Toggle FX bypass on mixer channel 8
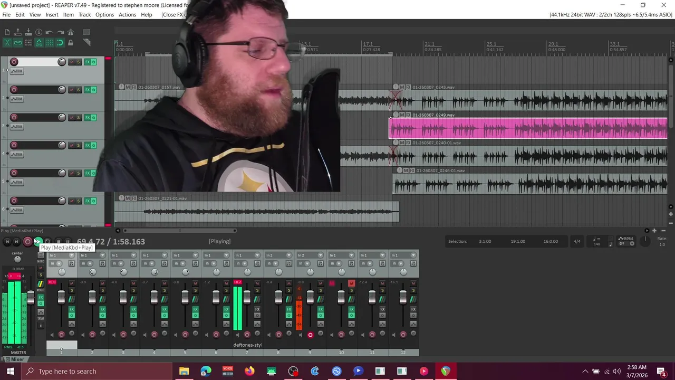 (x=288, y=315)
